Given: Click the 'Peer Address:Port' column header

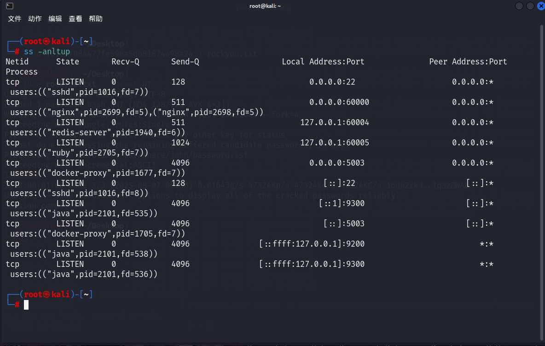Looking at the screenshot, I should tap(468, 62).
